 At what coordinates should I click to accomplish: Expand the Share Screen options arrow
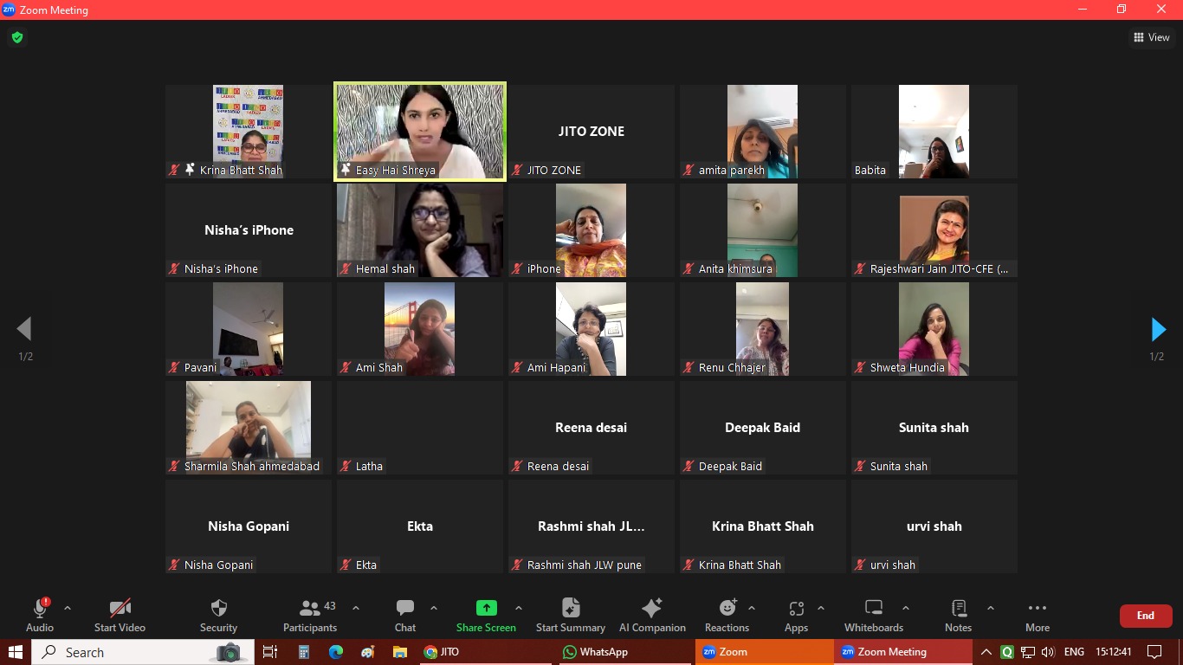tap(519, 608)
